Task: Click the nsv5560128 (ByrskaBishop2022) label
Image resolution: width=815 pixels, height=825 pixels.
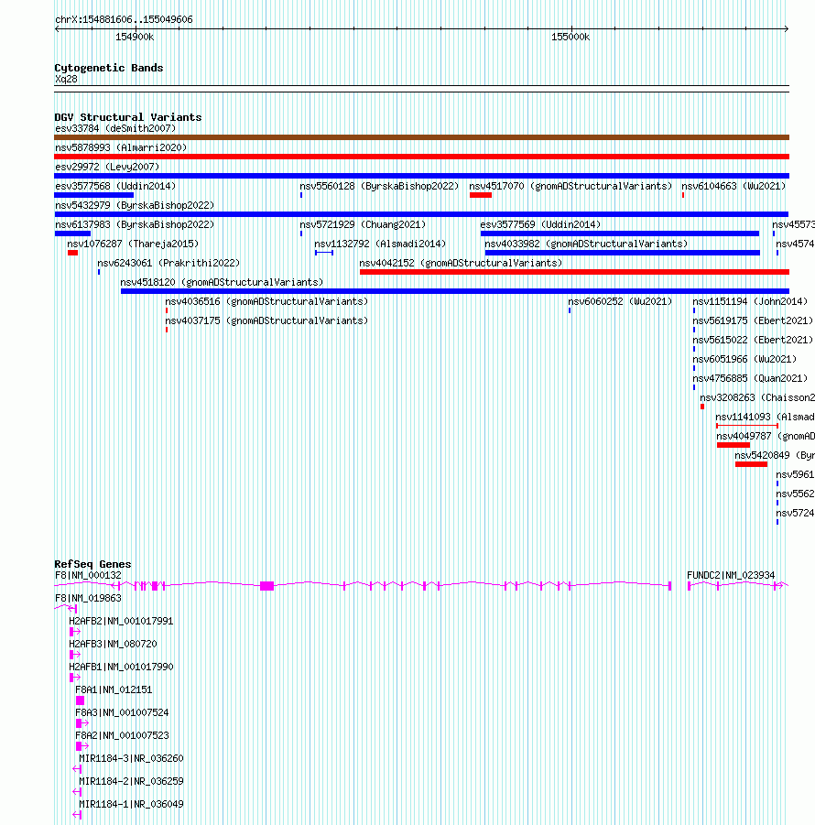Action: pyautogui.click(x=379, y=186)
